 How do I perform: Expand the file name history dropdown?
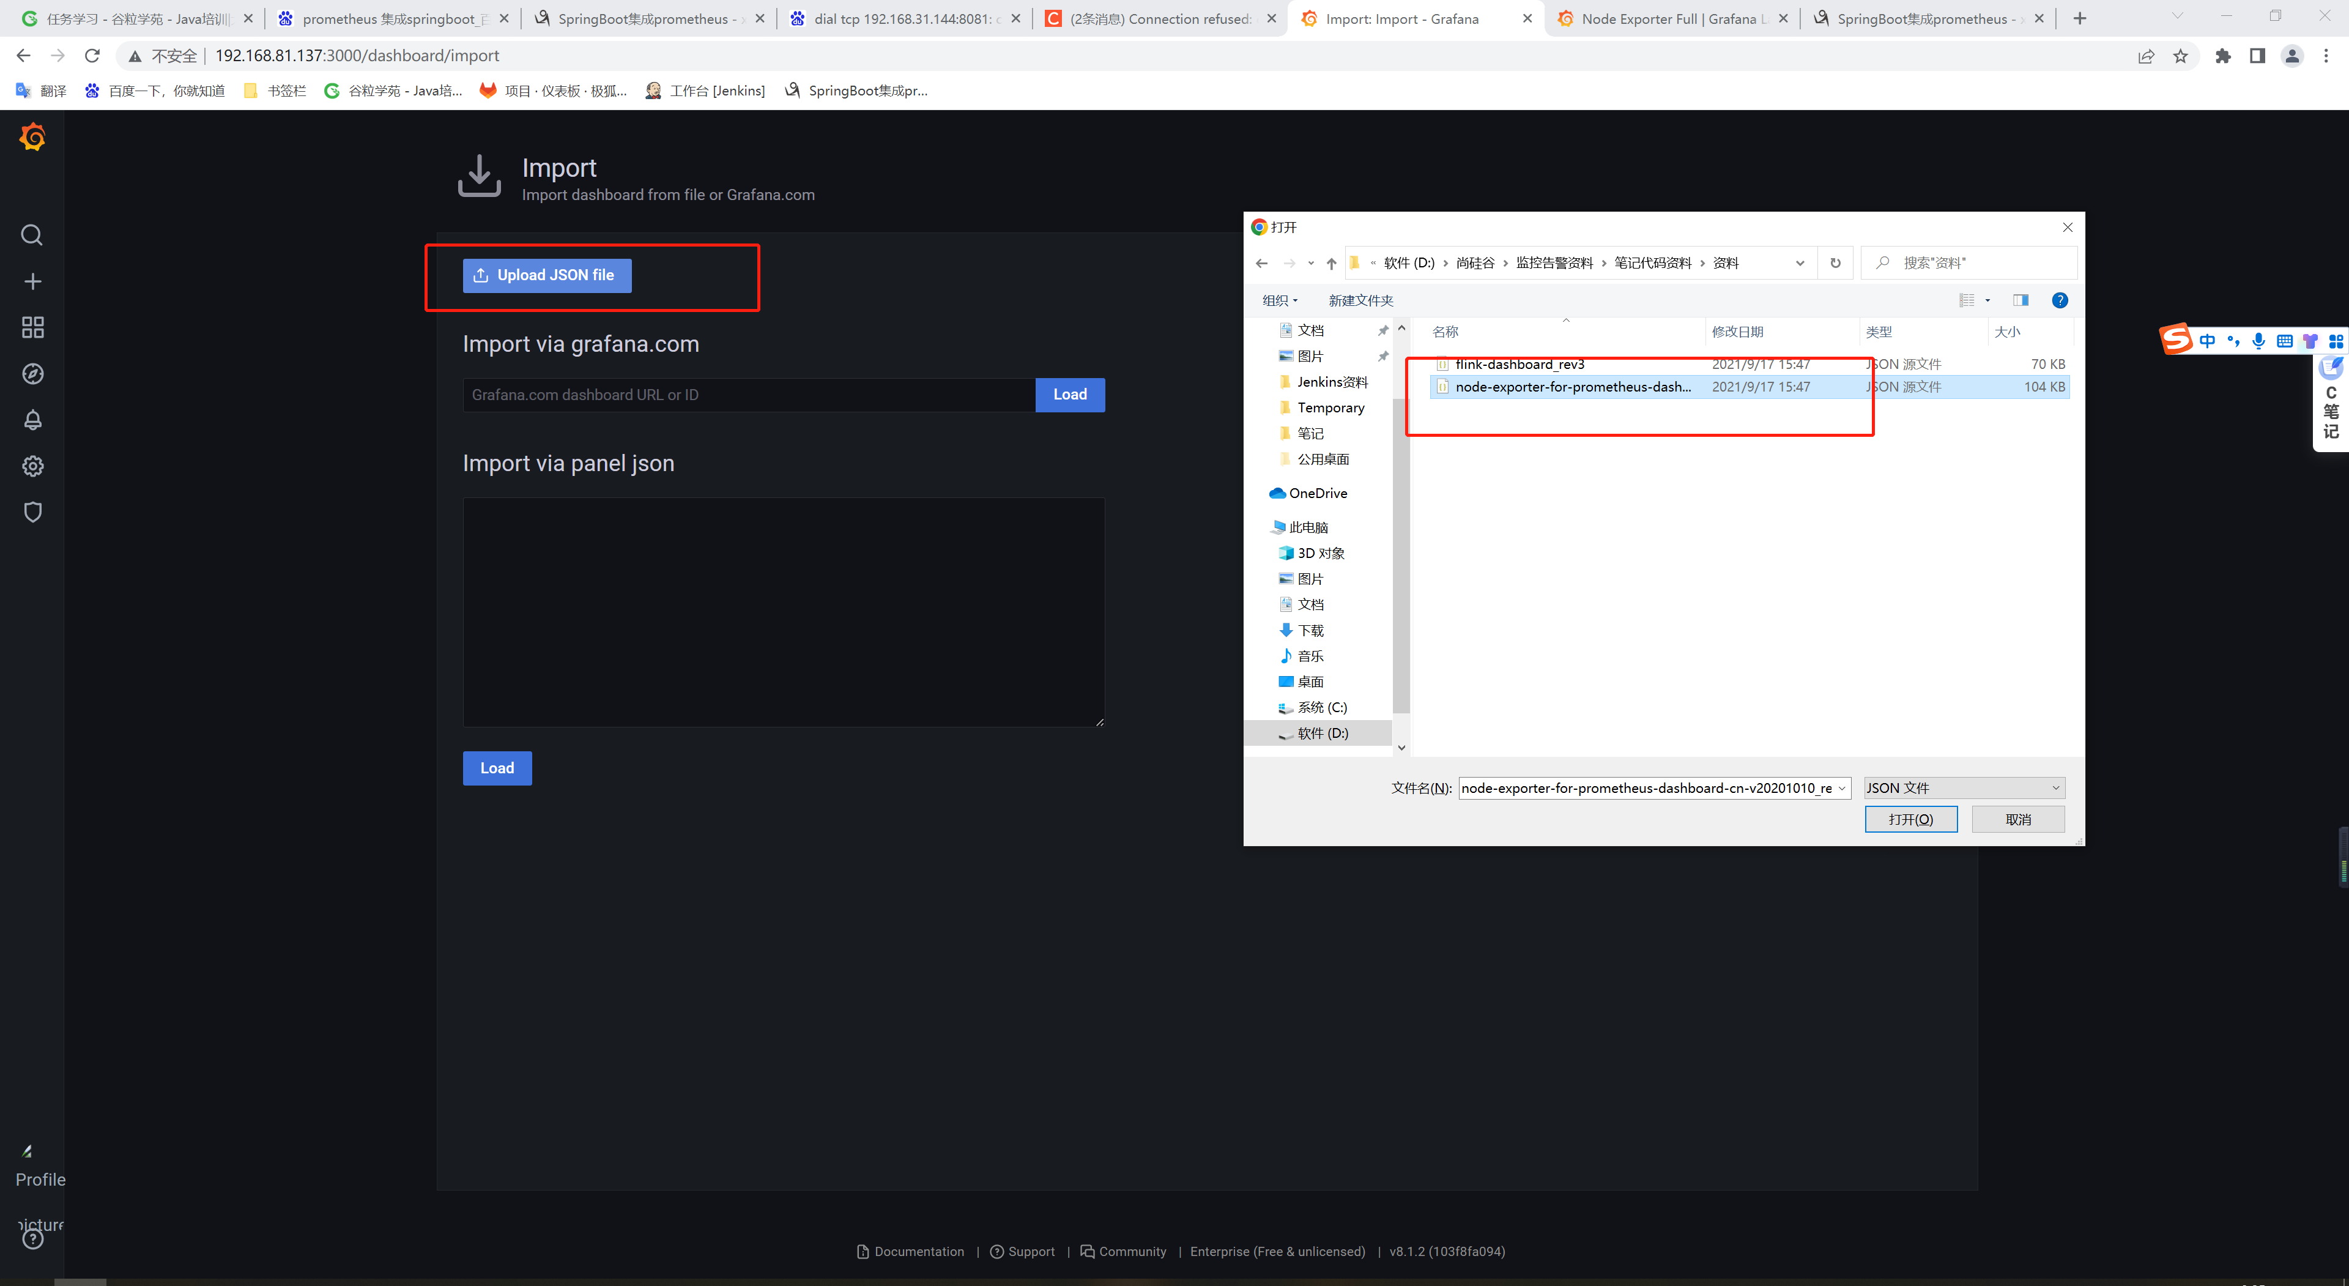[x=1842, y=788]
